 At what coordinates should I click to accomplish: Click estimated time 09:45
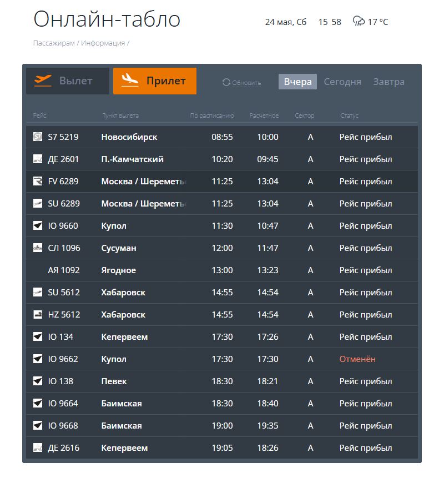(x=268, y=159)
